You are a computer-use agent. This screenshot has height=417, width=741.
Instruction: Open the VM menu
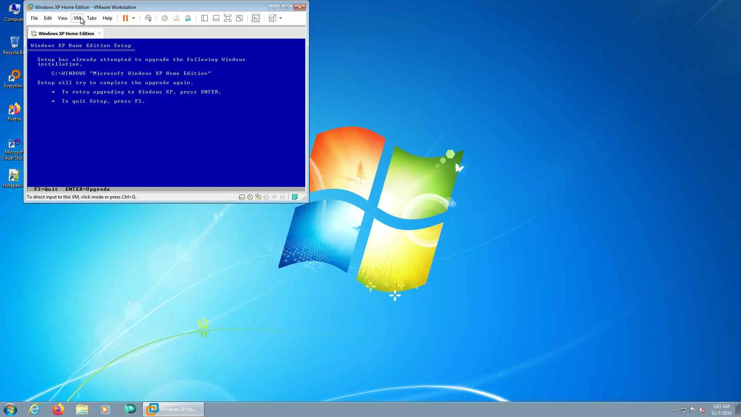(x=77, y=18)
